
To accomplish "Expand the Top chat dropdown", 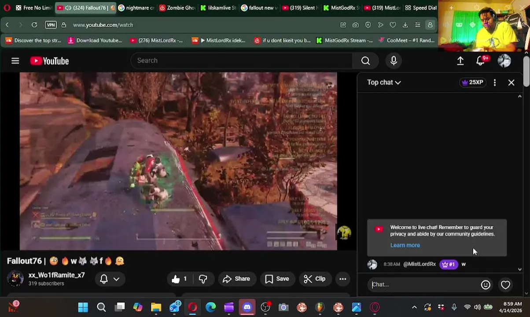I will [x=384, y=82].
